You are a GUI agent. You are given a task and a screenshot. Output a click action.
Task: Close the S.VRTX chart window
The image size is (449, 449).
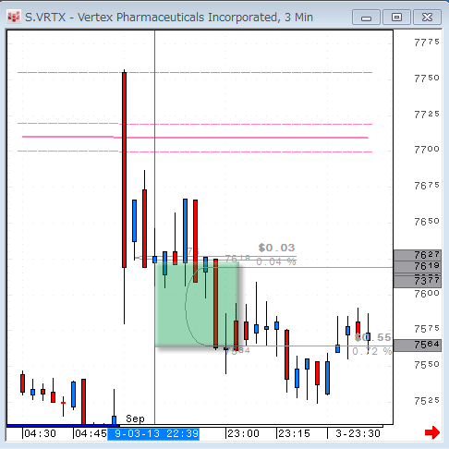pyautogui.click(x=427, y=18)
